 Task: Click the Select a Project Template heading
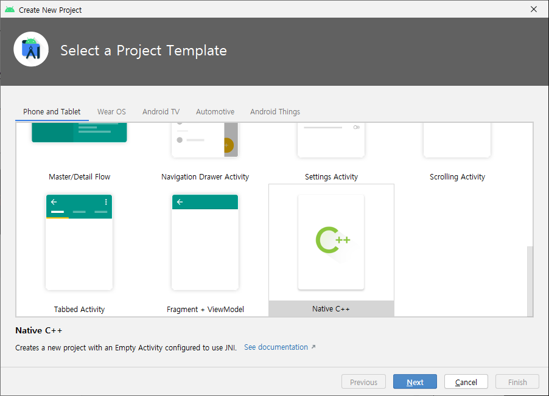click(x=144, y=50)
